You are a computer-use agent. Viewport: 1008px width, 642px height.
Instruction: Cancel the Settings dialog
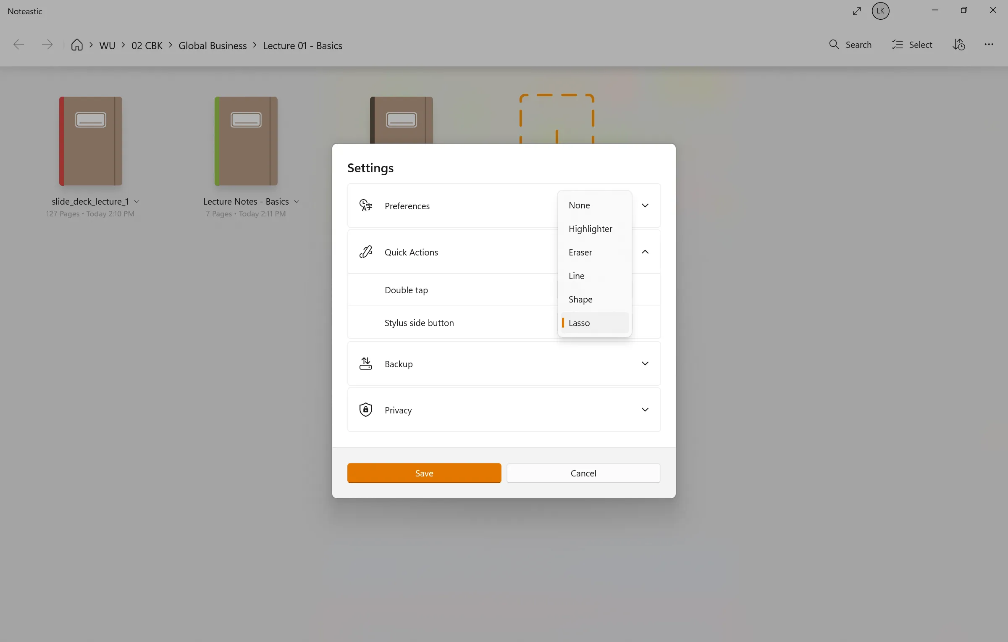click(x=583, y=473)
